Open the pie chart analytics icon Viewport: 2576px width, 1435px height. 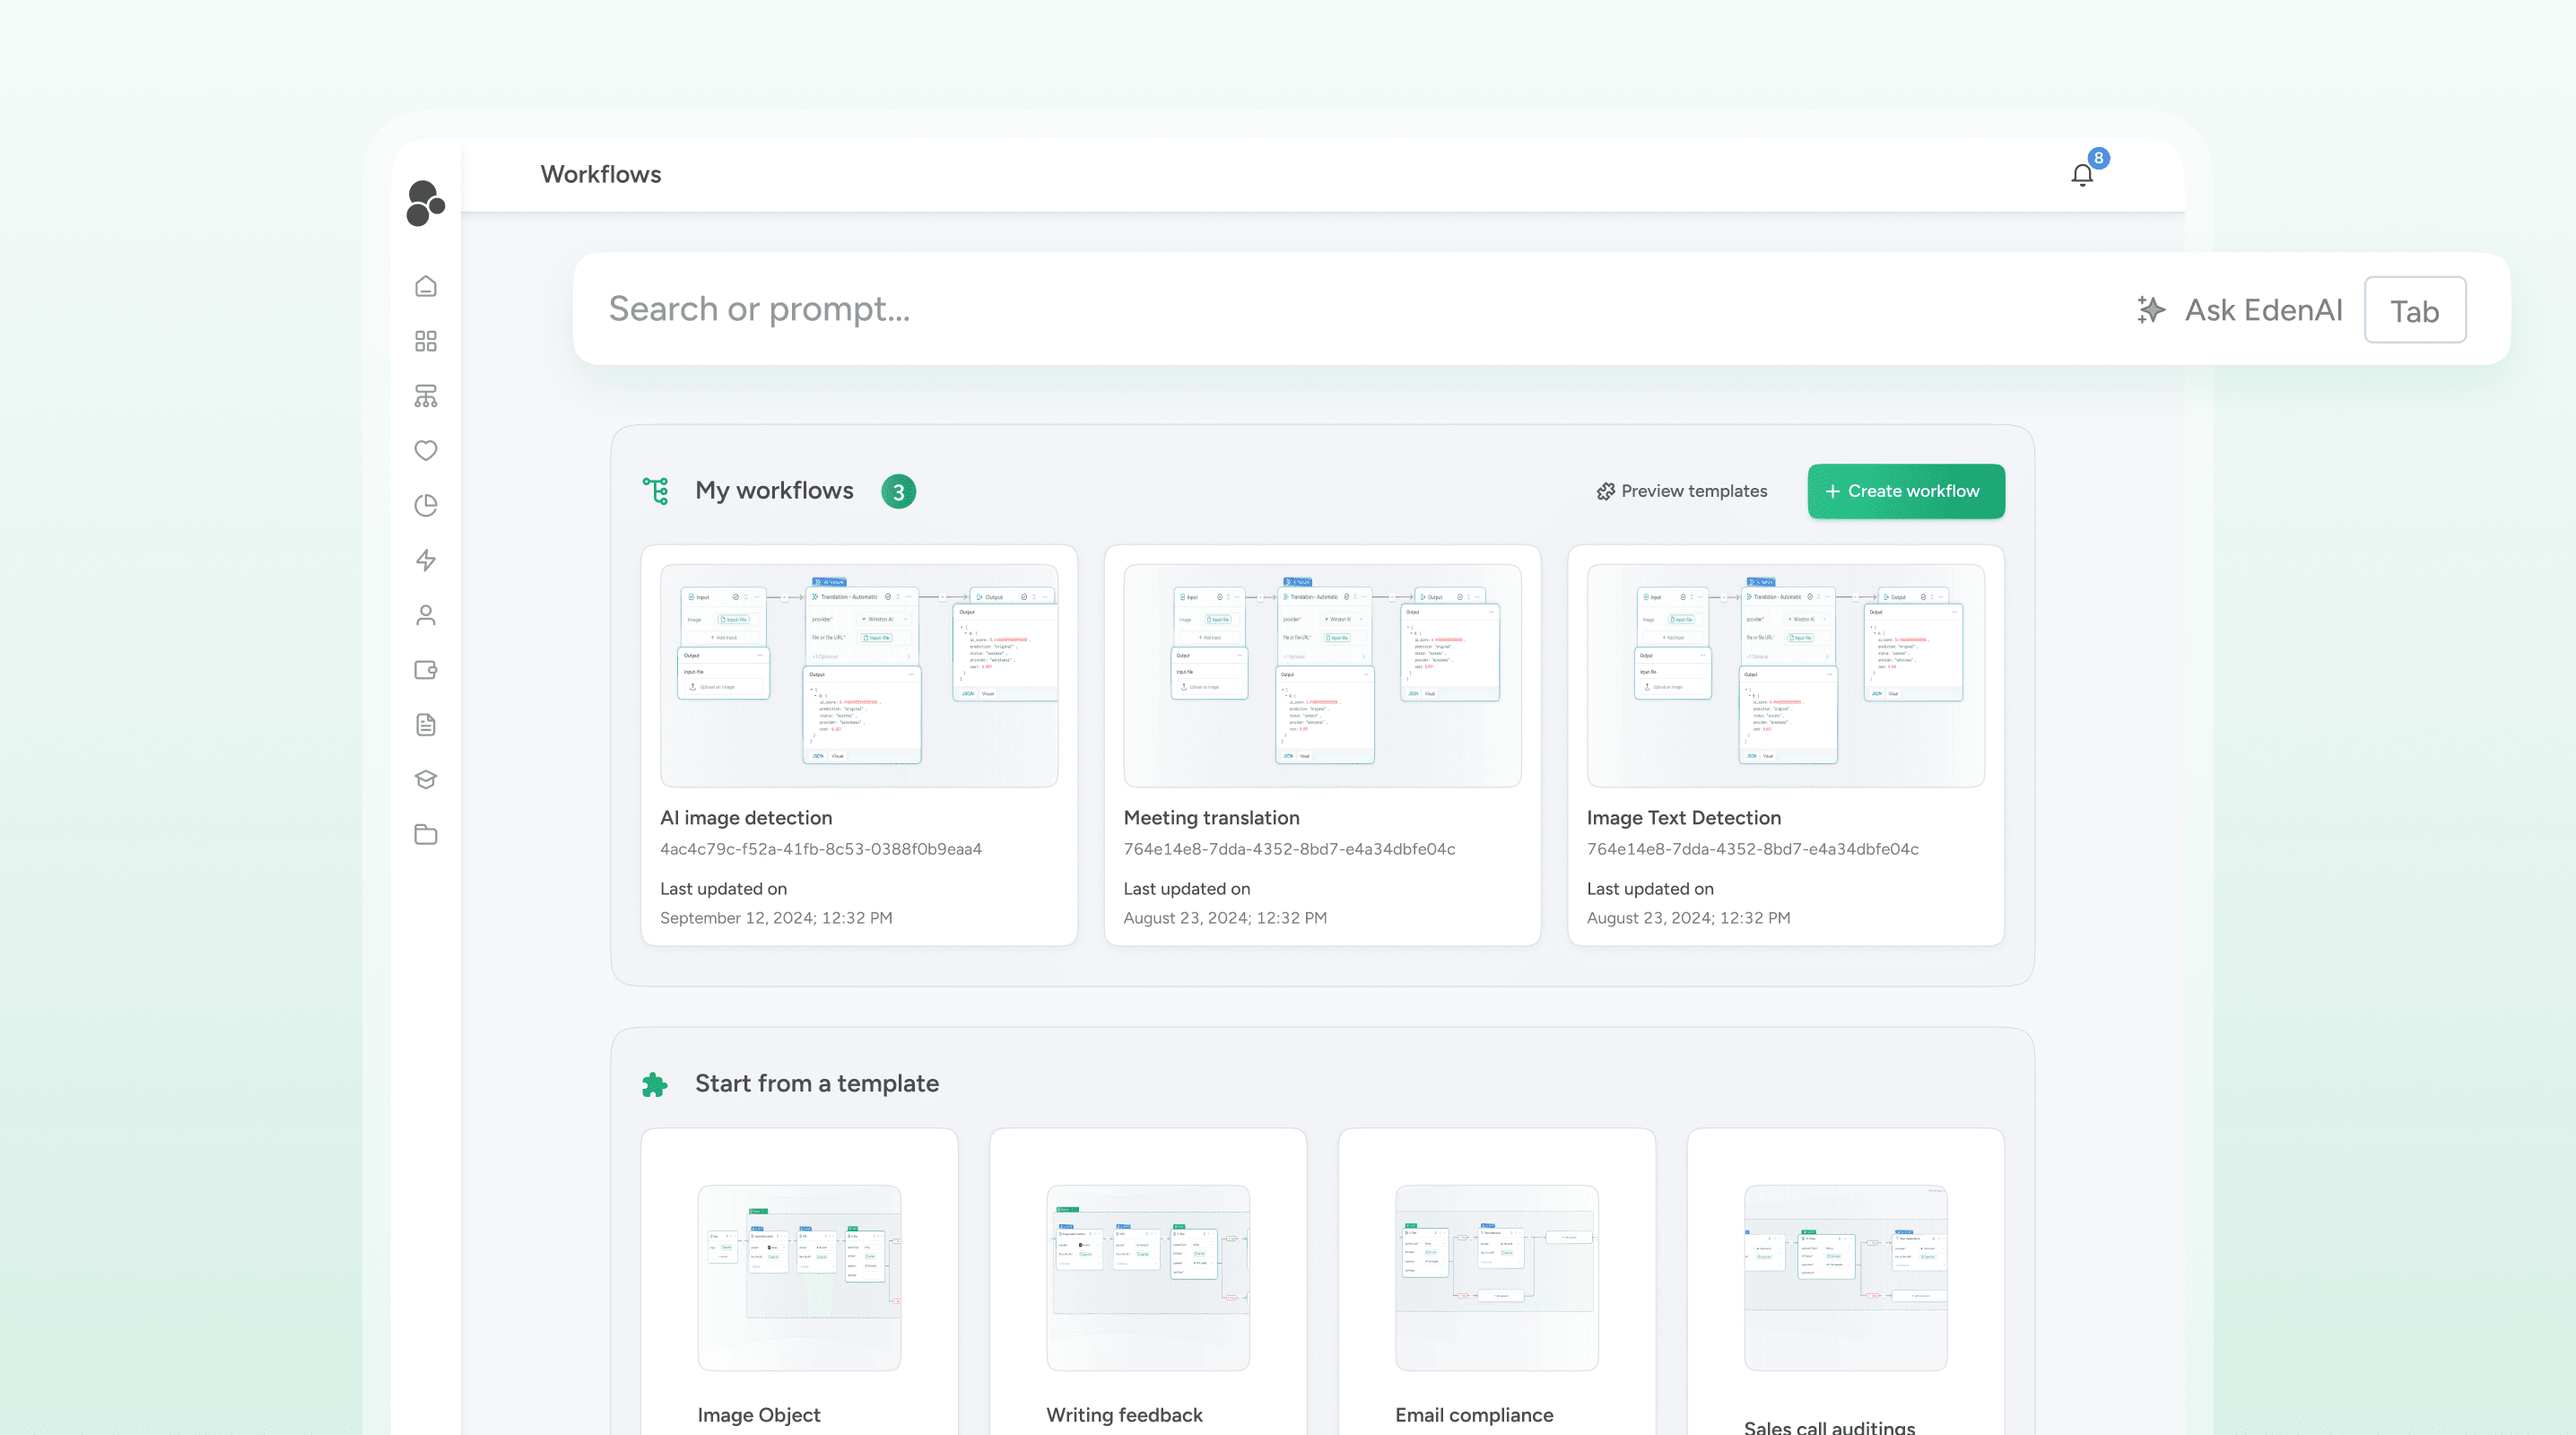click(425, 505)
